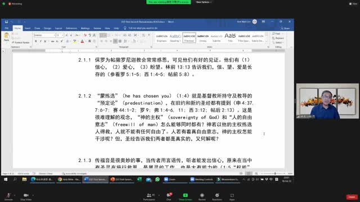Click the Zoom Apps button
Image resolution: width=360 pixels, height=202 pixels.
click(x=232, y=196)
